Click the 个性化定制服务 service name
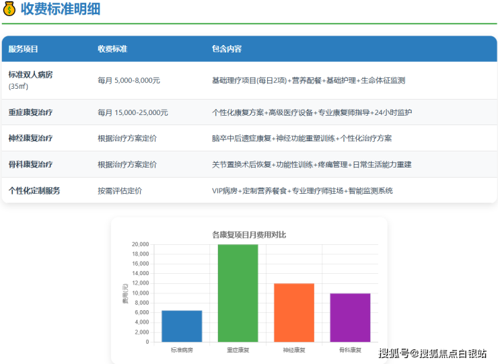 coord(34,190)
